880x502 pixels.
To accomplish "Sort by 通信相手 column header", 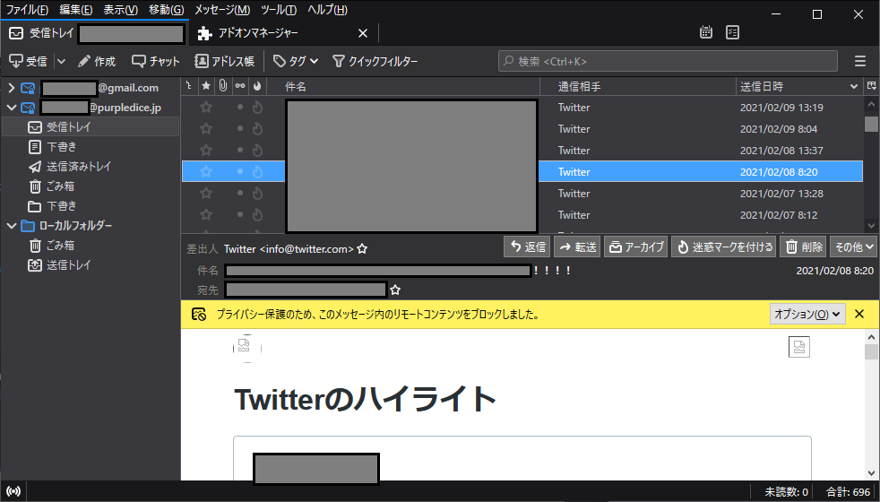I will (637, 86).
